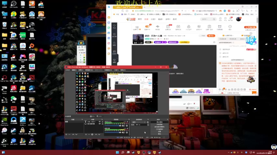Expand Douyu 视频 video dropdown
This screenshot has width=277, height=155.
coord(160,19)
